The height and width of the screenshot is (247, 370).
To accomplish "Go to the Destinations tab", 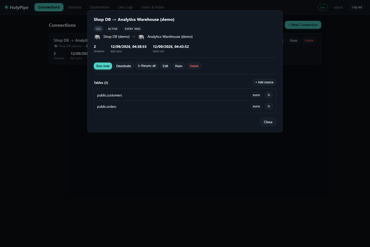I will point(99,7).
